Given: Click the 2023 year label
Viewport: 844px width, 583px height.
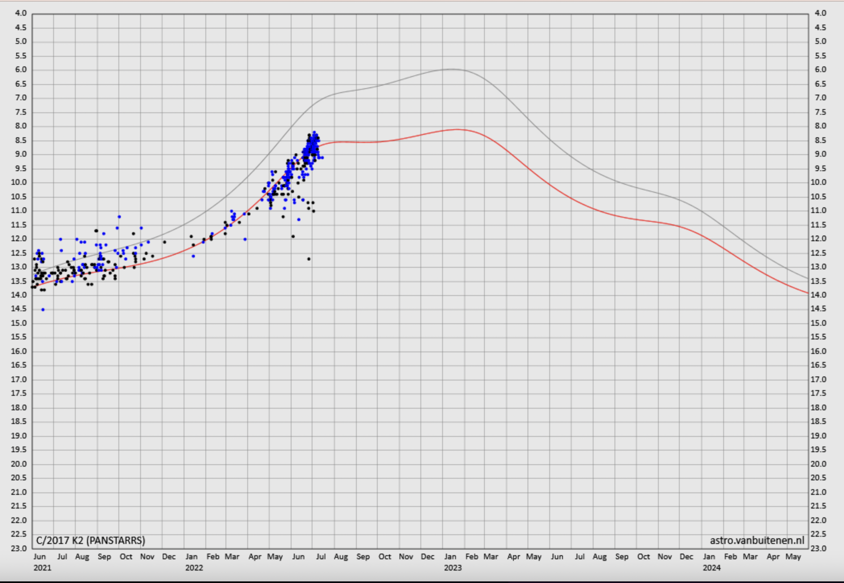Looking at the screenshot, I should [453, 568].
